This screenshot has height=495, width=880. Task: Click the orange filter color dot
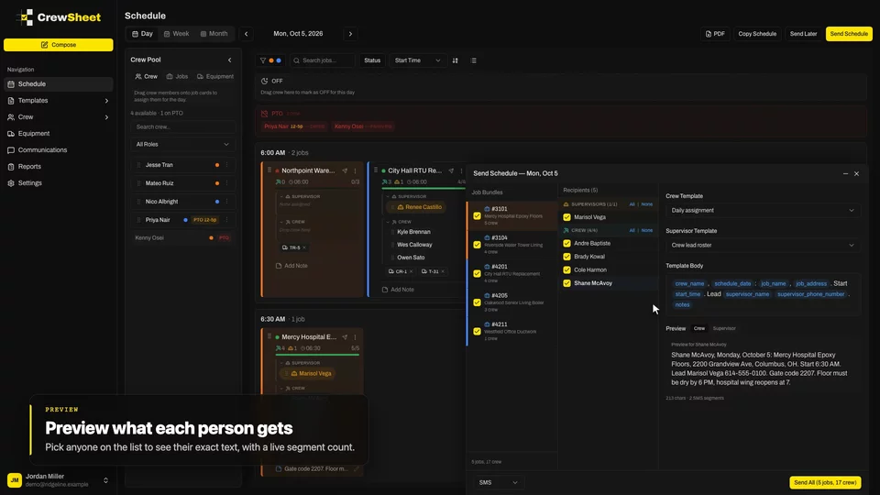point(271,60)
